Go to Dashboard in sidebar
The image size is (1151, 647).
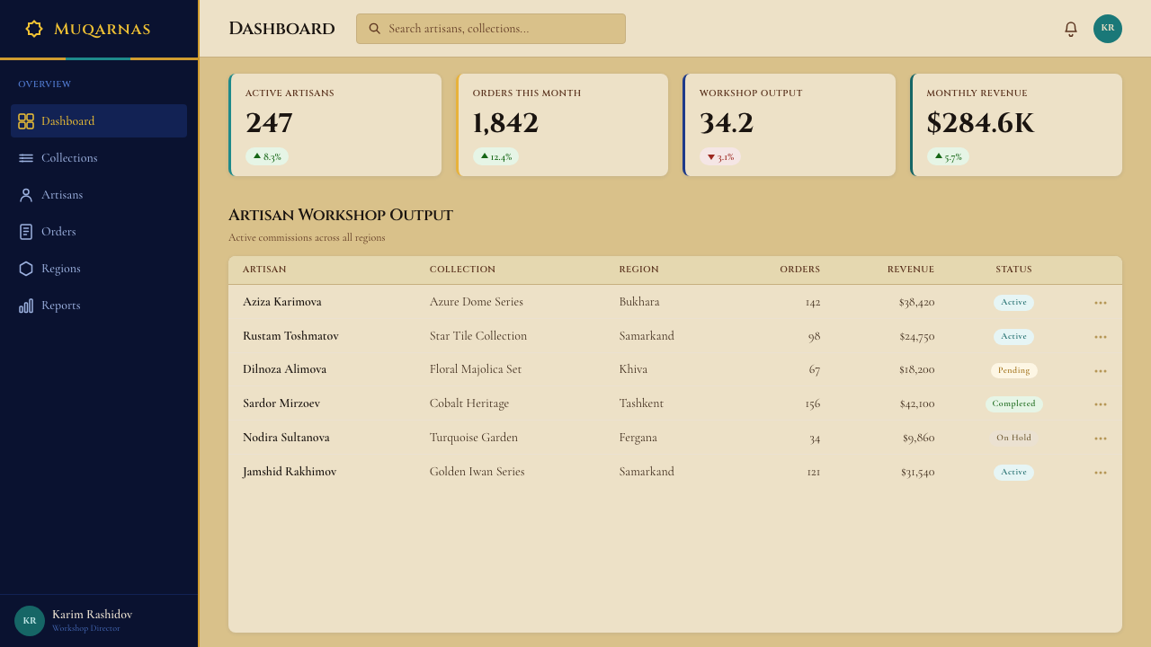pyautogui.click(x=99, y=121)
